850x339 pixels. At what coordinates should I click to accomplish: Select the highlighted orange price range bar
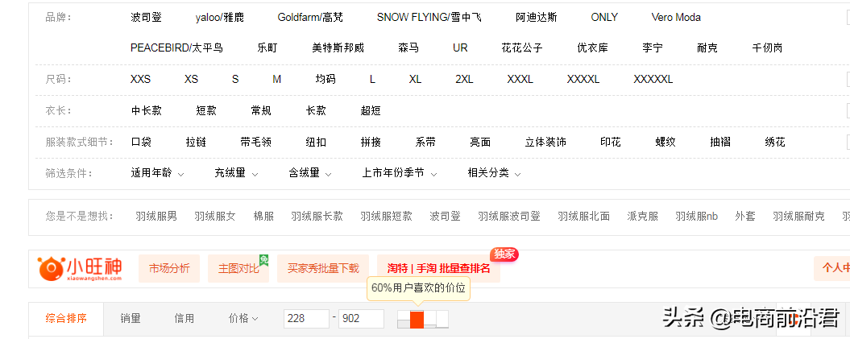(417, 319)
